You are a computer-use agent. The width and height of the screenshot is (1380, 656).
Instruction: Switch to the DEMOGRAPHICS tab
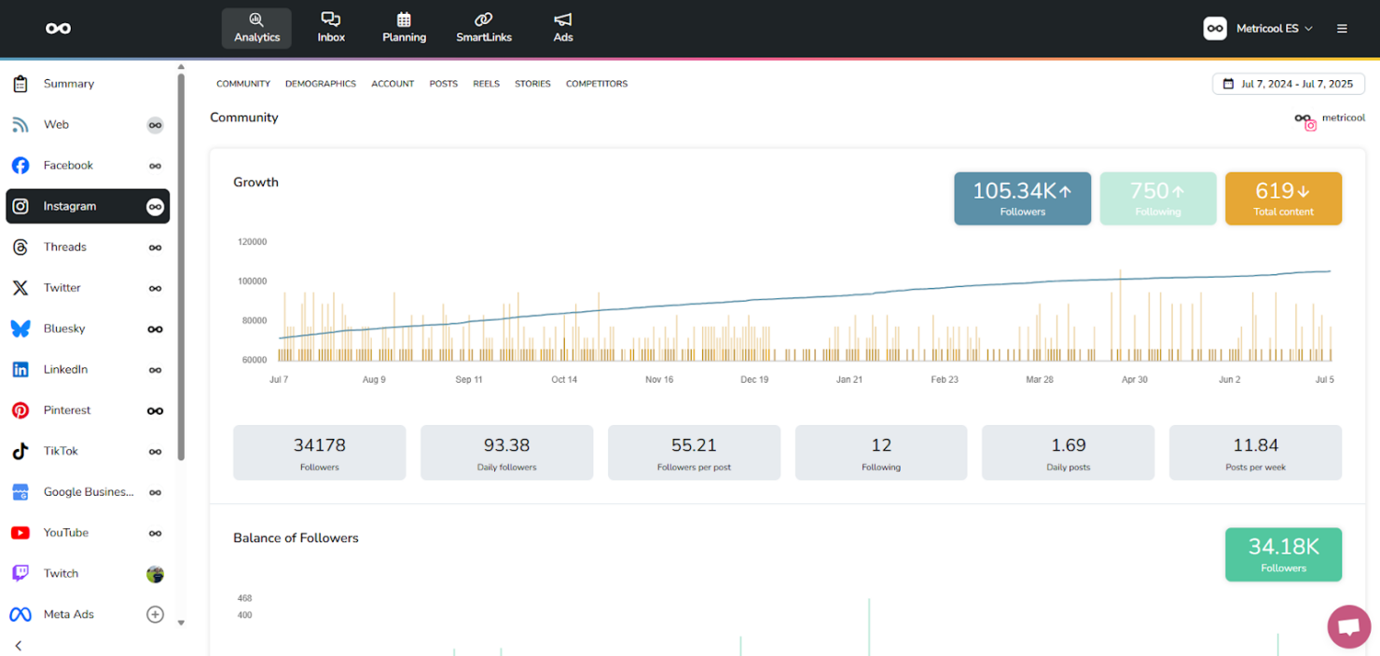[x=321, y=83]
